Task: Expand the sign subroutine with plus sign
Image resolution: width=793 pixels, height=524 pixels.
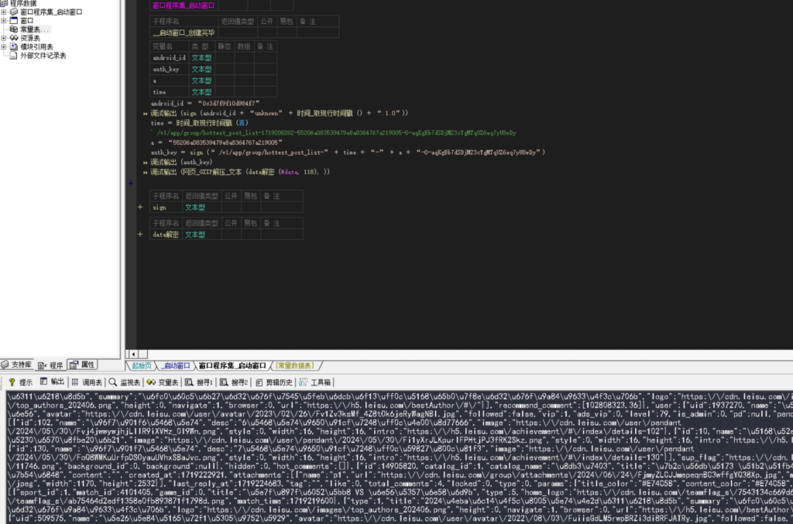Action: (x=140, y=207)
